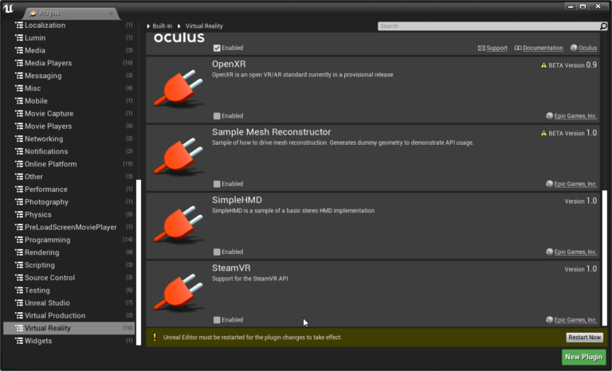Click the Virtual Reality category list icon

(19, 328)
